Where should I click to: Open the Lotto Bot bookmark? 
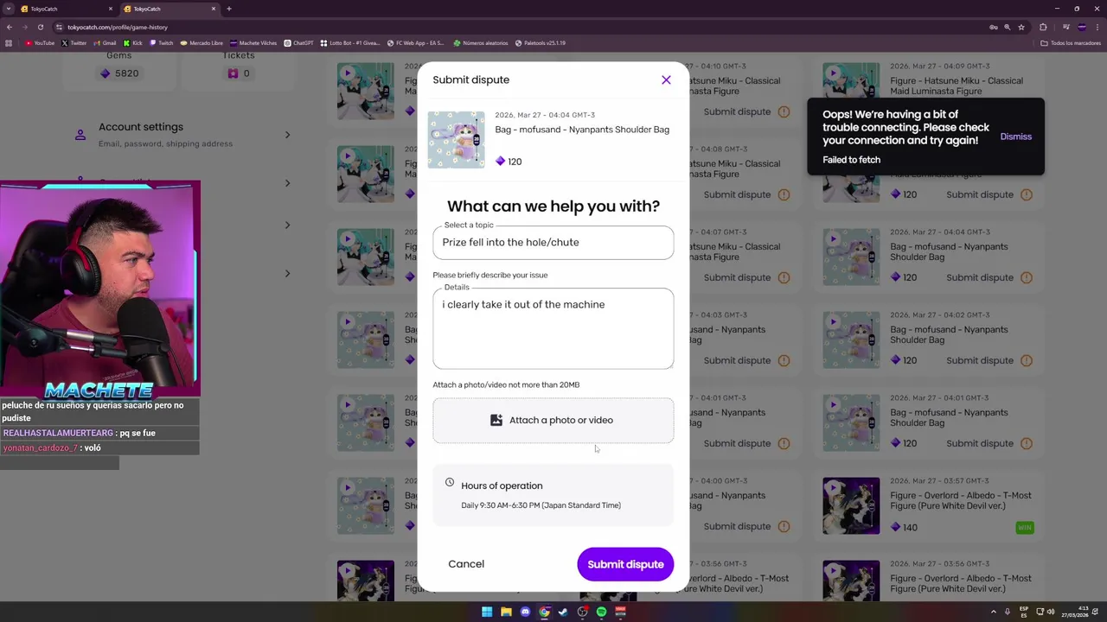(x=350, y=42)
